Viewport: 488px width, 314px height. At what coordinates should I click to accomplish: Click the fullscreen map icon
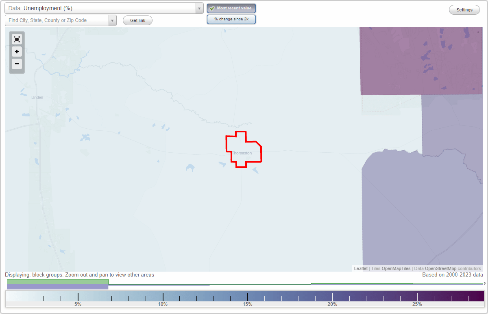17,39
